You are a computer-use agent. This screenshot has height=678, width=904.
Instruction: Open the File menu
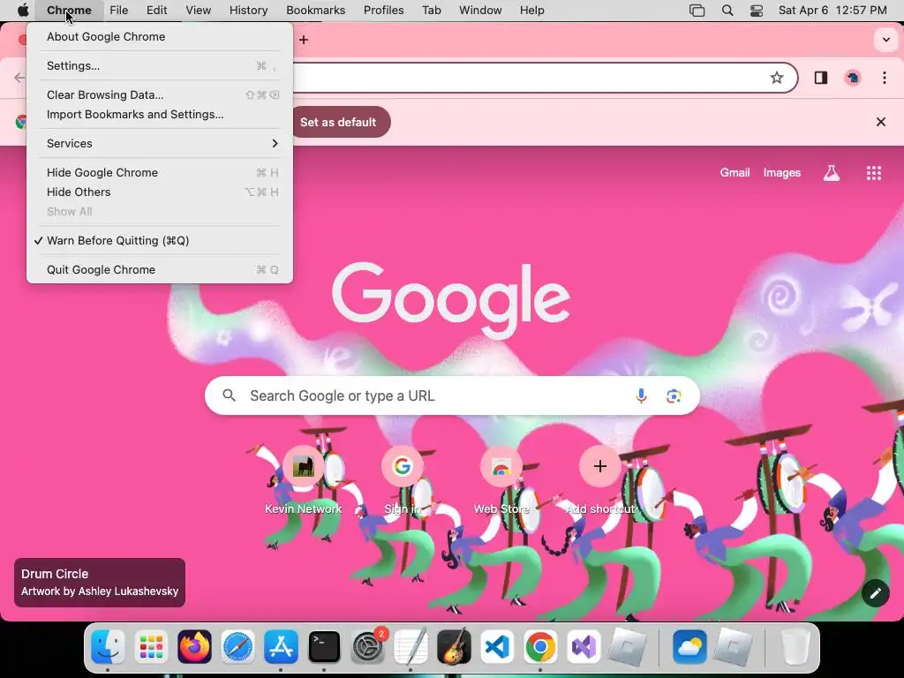point(119,11)
